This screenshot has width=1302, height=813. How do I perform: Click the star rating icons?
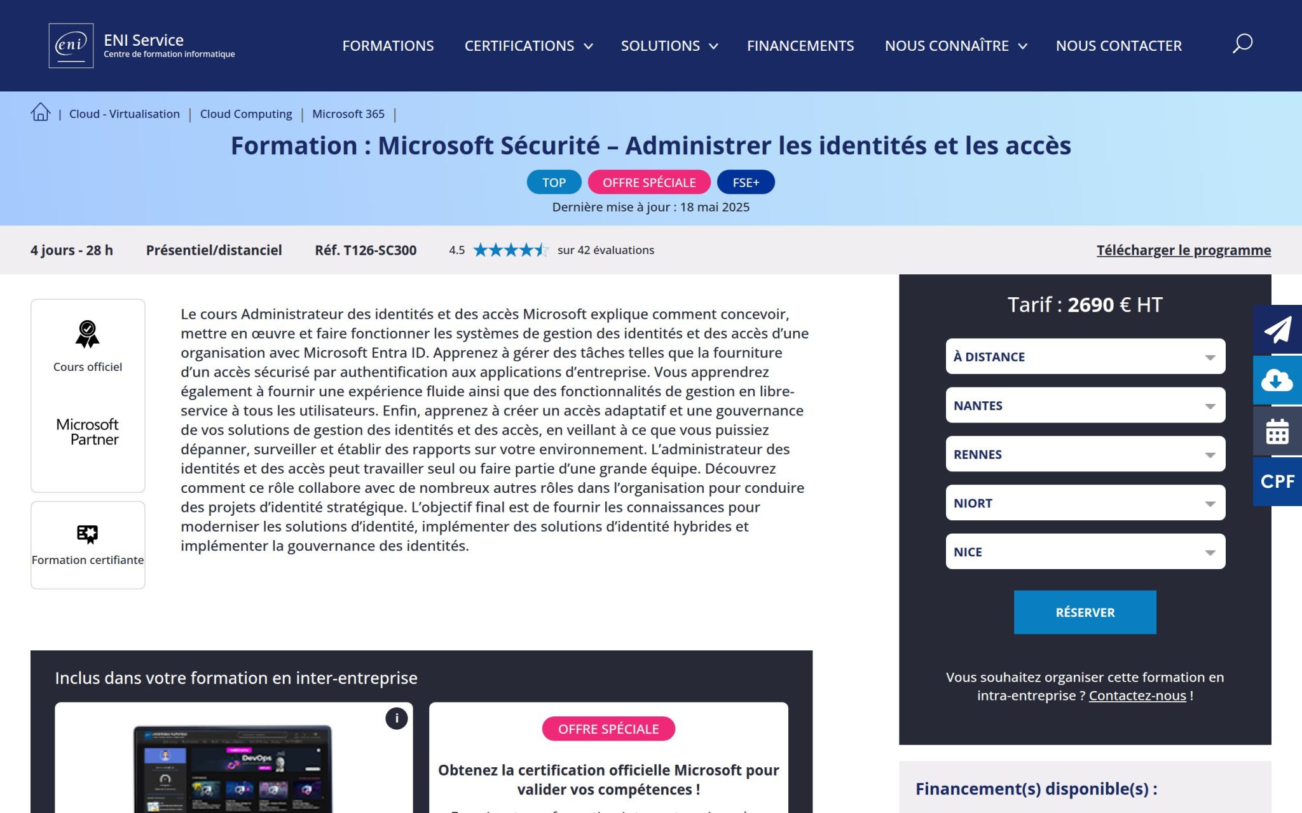(x=511, y=250)
